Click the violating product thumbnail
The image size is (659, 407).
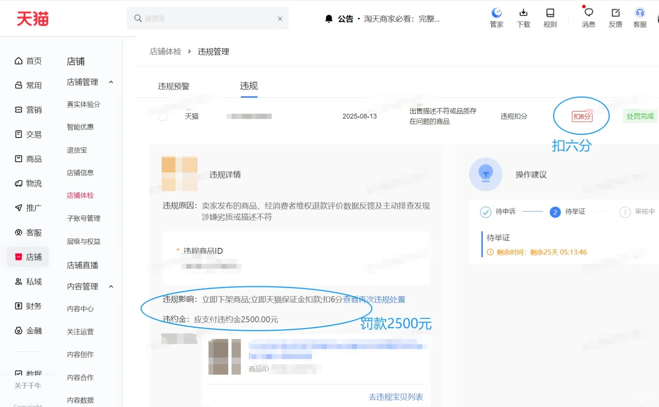point(225,357)
